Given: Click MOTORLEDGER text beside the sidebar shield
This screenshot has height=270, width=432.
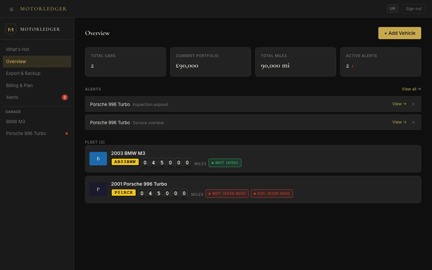Looking at the screenshot, I should pyautogui.click(x=40, y=29).
